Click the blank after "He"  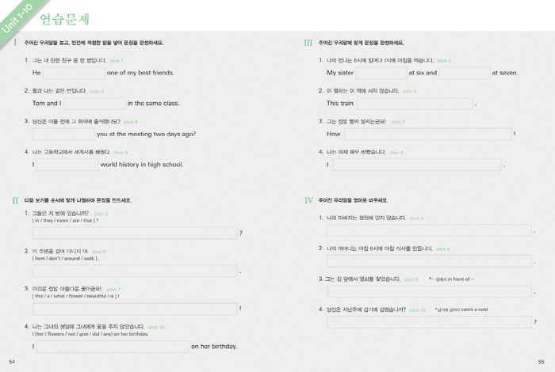(x=74, y=73)
